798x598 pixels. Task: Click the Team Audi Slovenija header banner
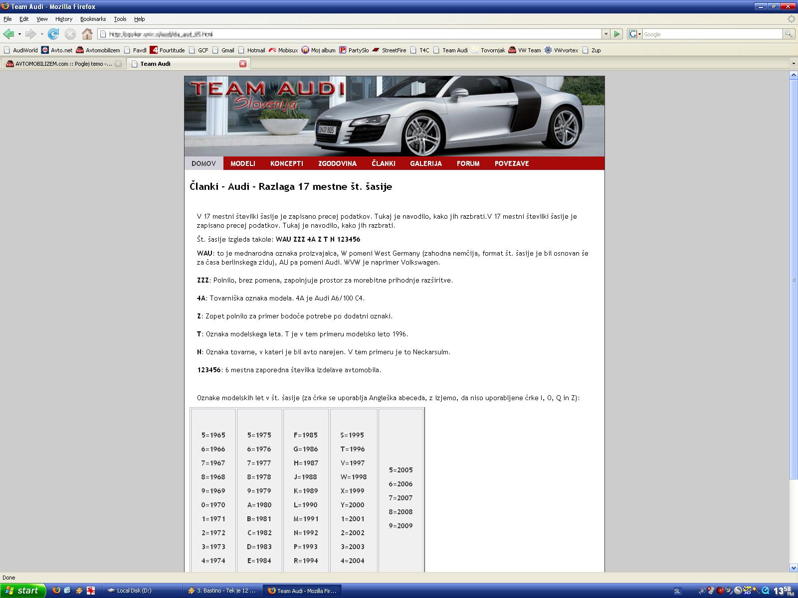click(x=394, y=116)
